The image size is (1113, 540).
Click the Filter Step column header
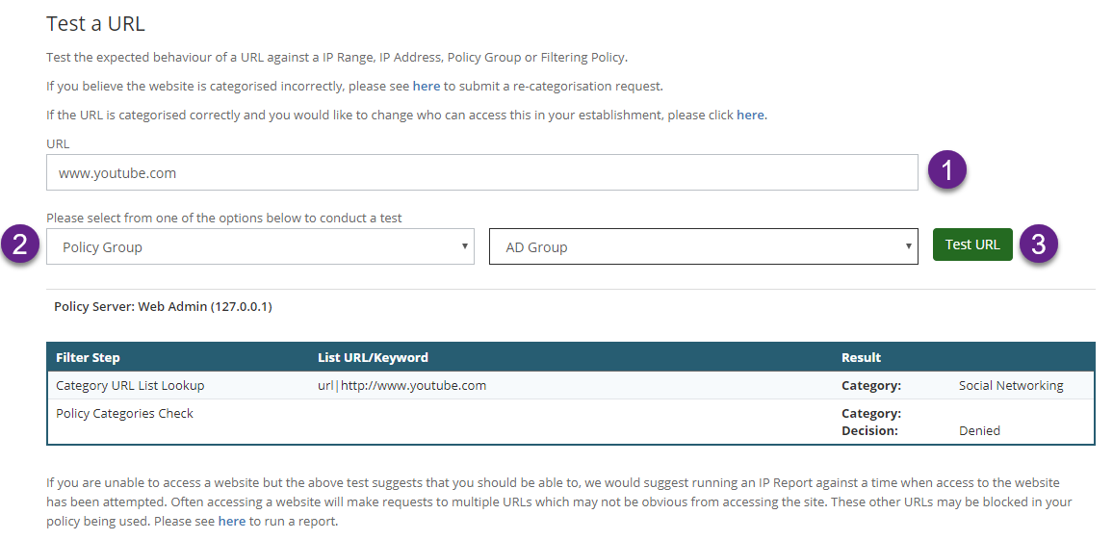pyautogui.click(x=88, y=357)
